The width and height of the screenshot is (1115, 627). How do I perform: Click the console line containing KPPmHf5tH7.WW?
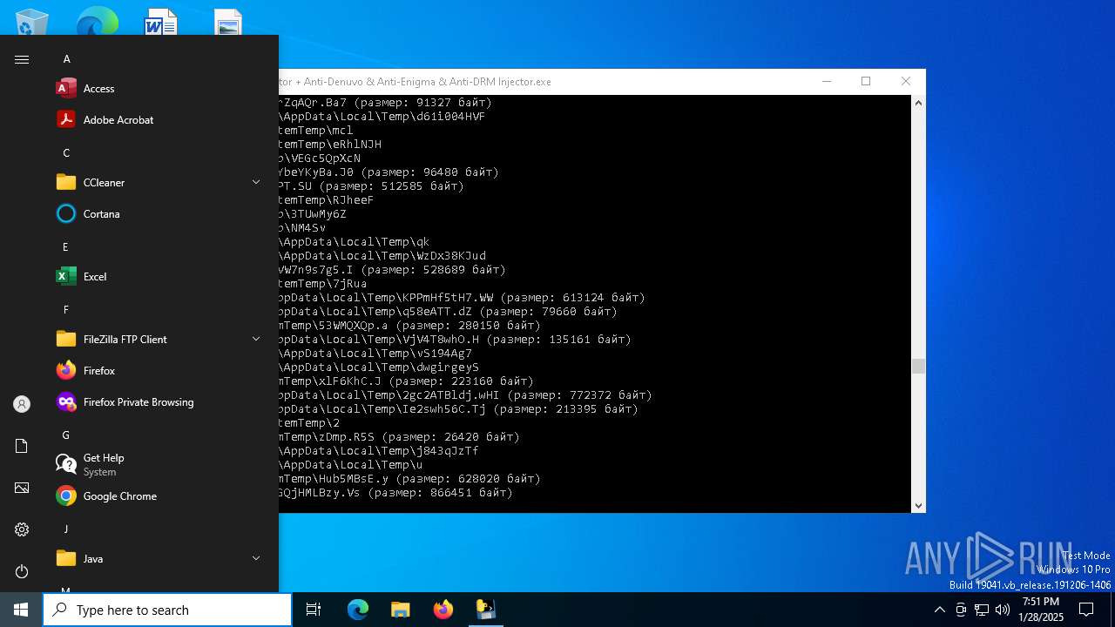[x=462, y=298]
